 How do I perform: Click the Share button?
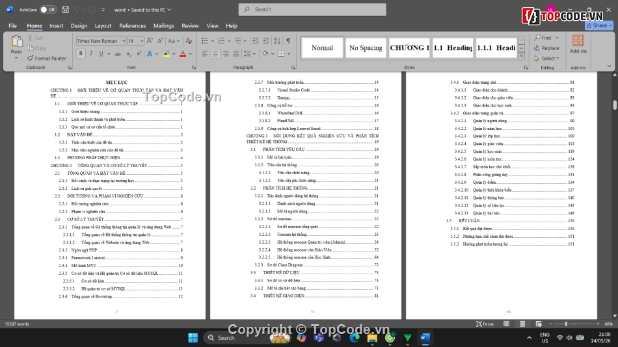click(599, 25)
